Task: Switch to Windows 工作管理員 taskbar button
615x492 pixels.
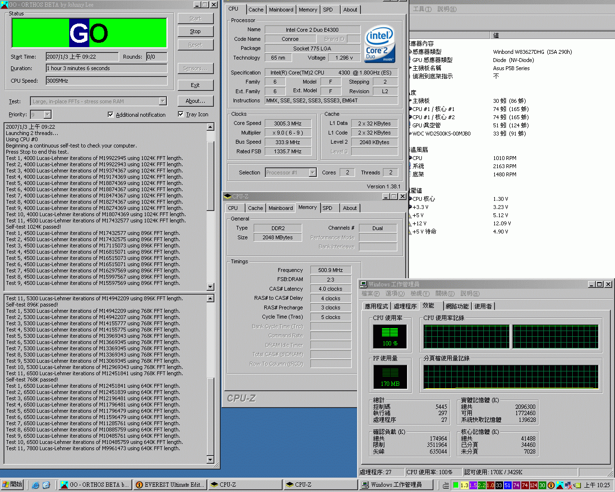Action: coord(396,485)
